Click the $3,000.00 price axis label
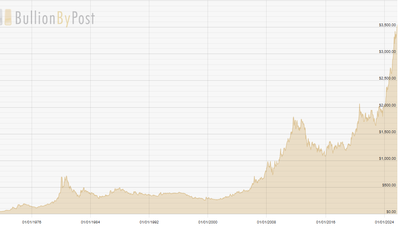The height and width of the screenshot is (230, 402). 387,52
